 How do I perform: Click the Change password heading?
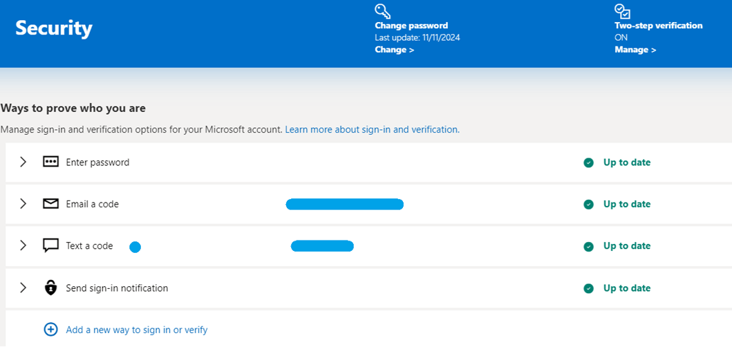point(411,26)
